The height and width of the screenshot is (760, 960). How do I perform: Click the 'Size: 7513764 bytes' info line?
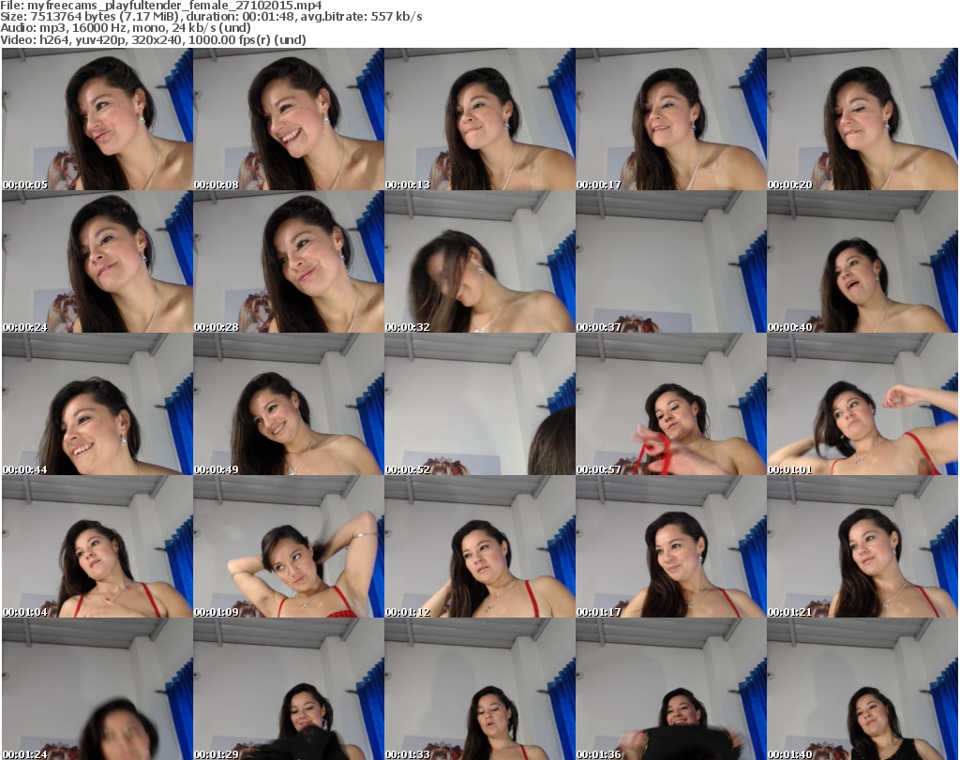[x=211, y=17]
